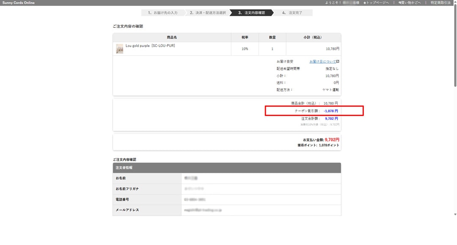Click the scrollbar up arrow
This screenshot has height=245, width=457.
(x=454, y=2)
